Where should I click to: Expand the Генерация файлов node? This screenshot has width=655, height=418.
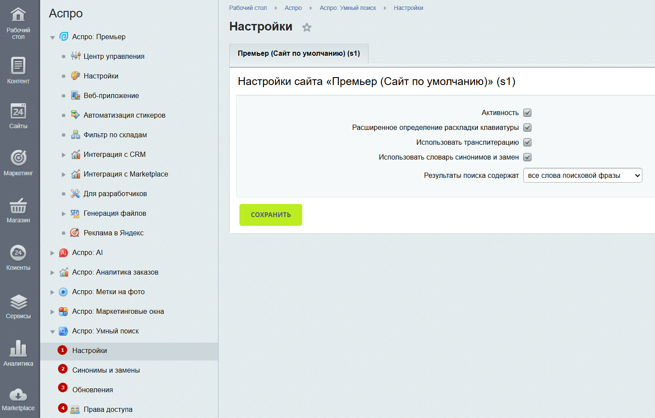(x=64, y=214)
